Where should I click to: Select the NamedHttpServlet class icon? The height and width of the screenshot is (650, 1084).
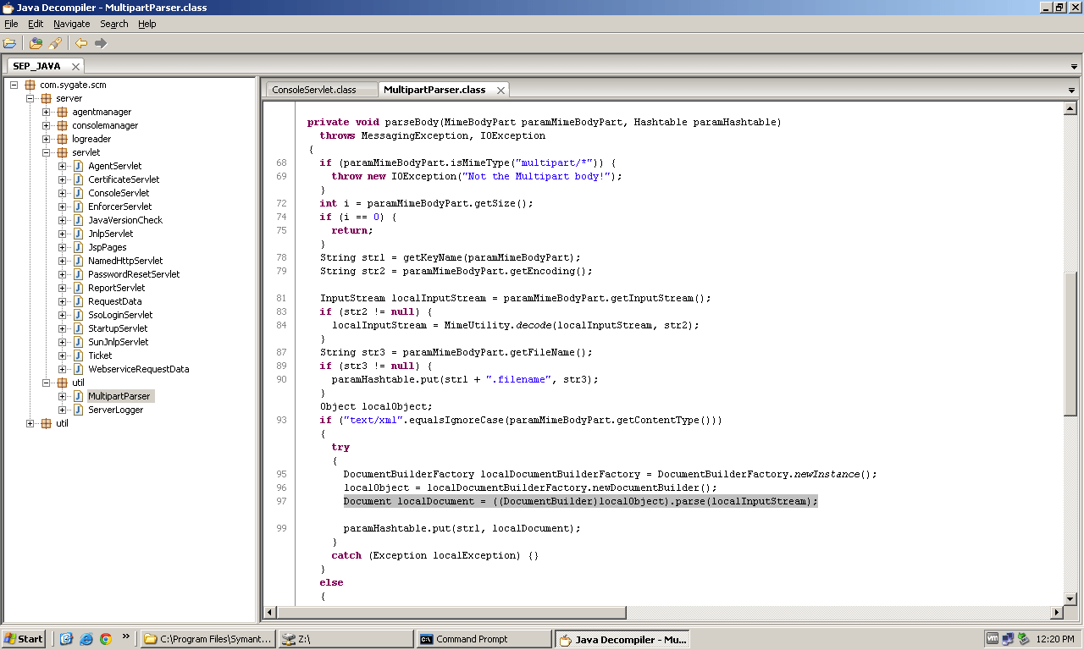pos(78,261)
